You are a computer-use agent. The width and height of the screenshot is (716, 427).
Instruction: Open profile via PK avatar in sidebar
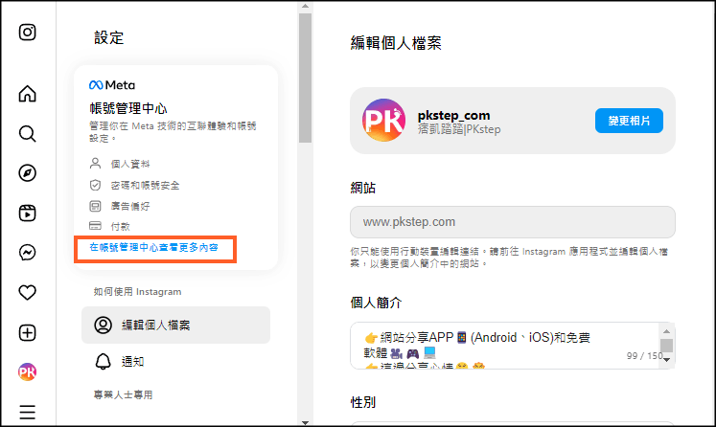[x=28, y=372]
